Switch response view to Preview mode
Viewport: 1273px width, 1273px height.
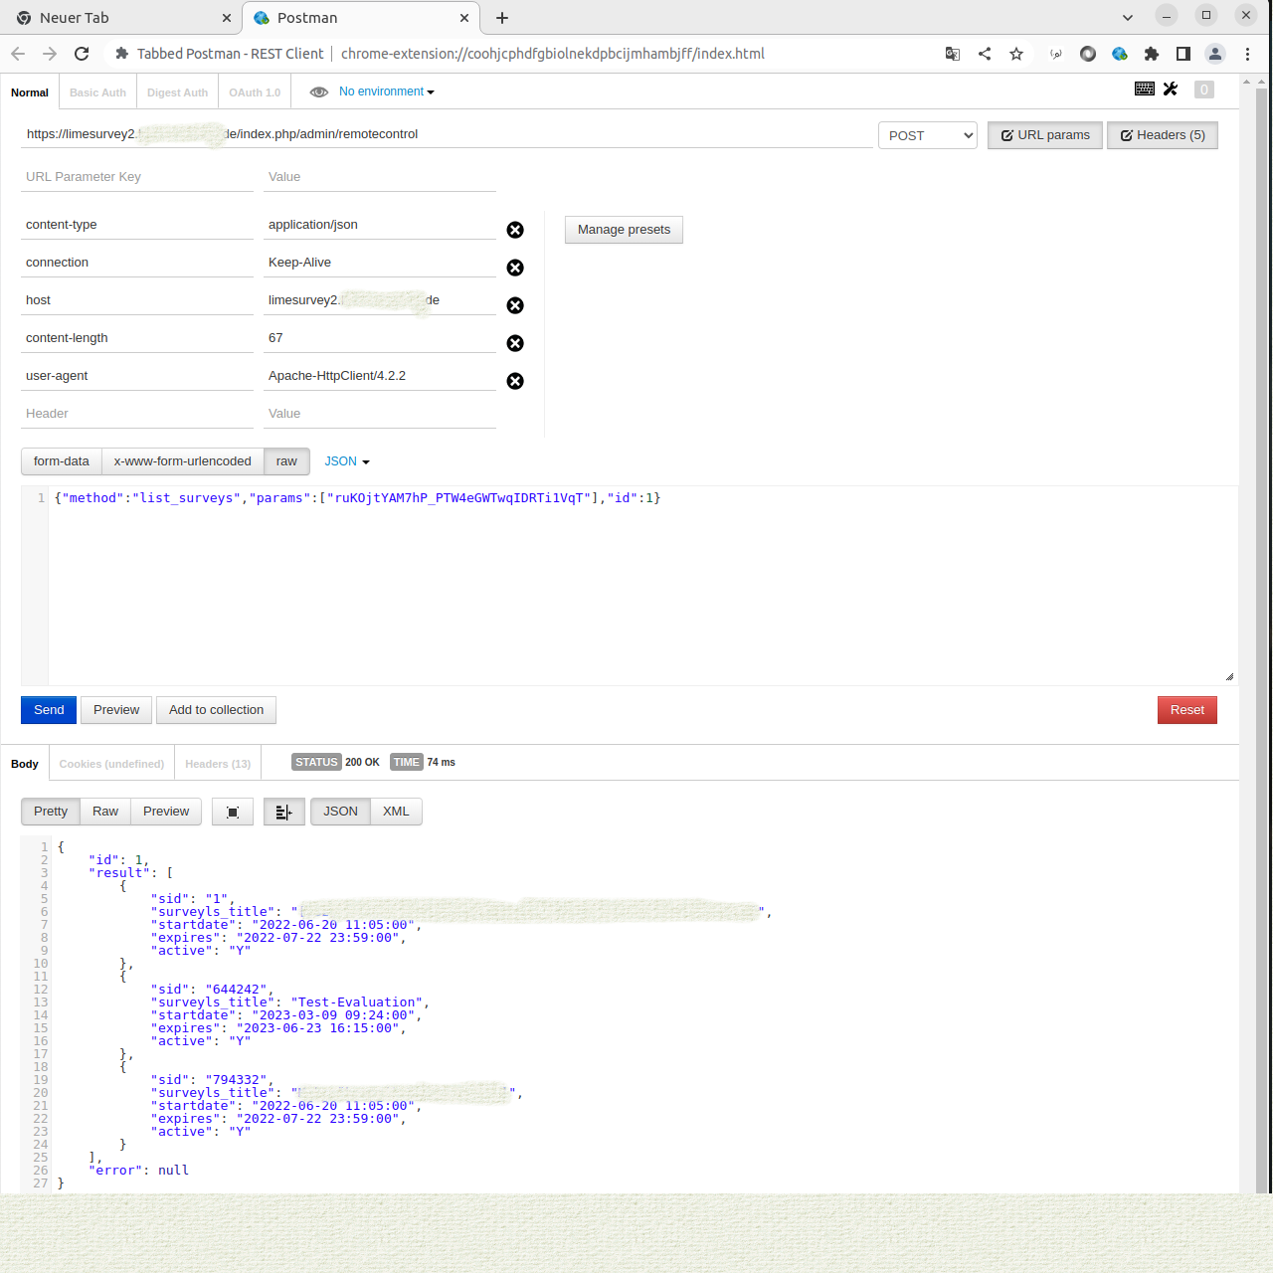tap(166, 812)
